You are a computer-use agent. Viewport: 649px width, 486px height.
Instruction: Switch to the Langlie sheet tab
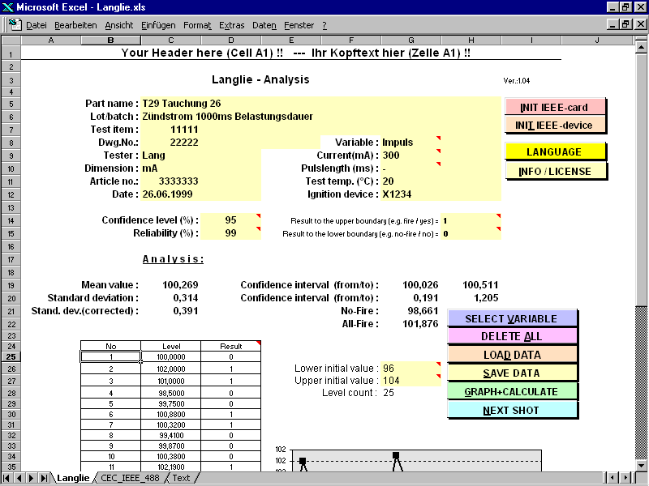(73, 478)
